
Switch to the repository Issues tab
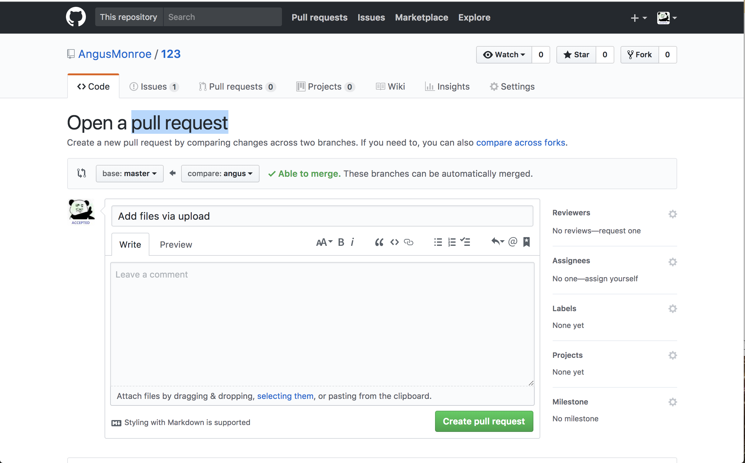click(154, 87)
